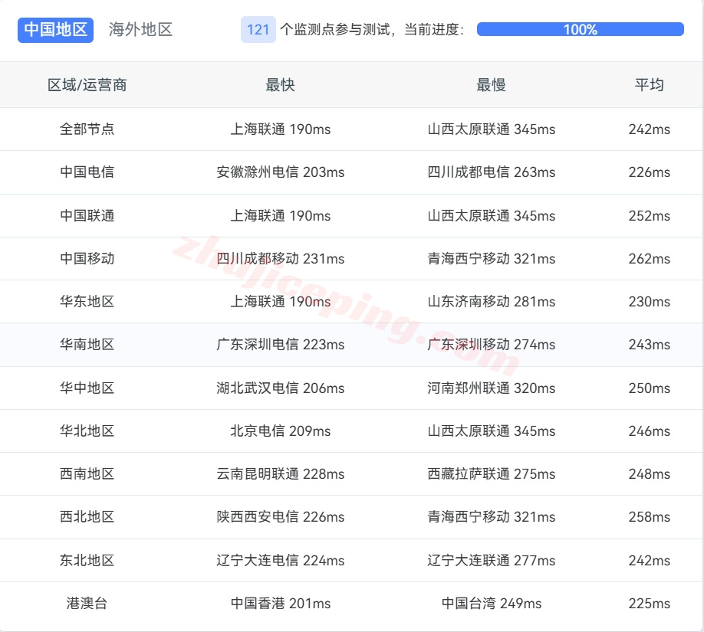Click 北京电信 209ms cell
Screen dimensions: 704x632
(280, 431)
